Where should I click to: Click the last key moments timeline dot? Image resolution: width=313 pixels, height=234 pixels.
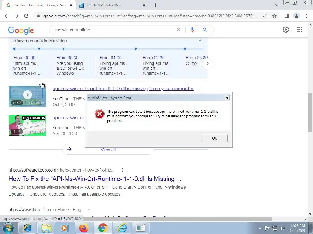pyautogui.click(x=185, y=49)
